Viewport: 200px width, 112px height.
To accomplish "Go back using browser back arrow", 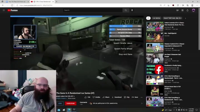I will pyautogui.click(x=3, y=5).
